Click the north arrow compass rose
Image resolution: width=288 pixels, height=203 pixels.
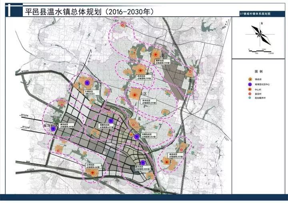coord(260,35)
